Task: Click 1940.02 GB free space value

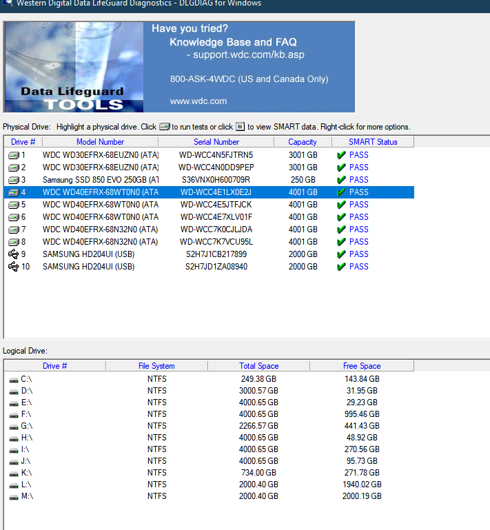Action: click(362, 485)
